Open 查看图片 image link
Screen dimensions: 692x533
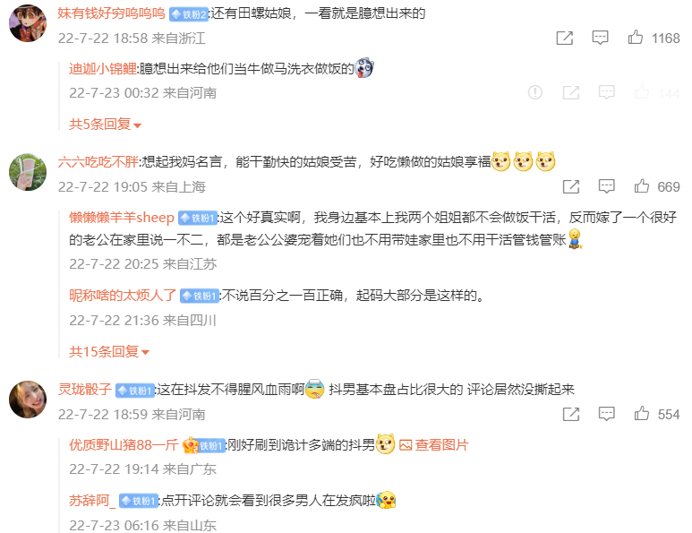(434, 445)
